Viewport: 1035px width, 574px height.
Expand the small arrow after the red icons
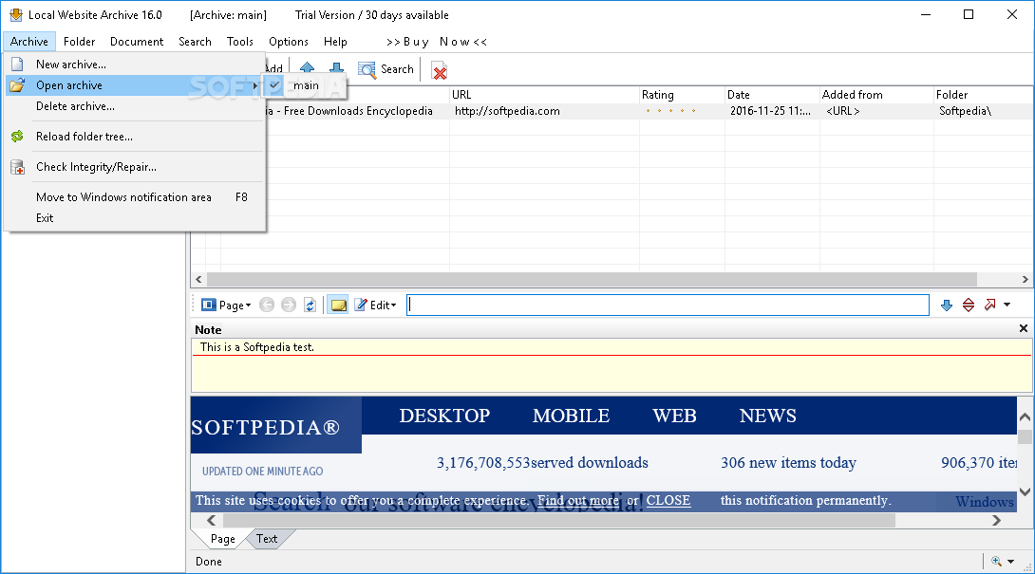click(x=1007, y=305)
